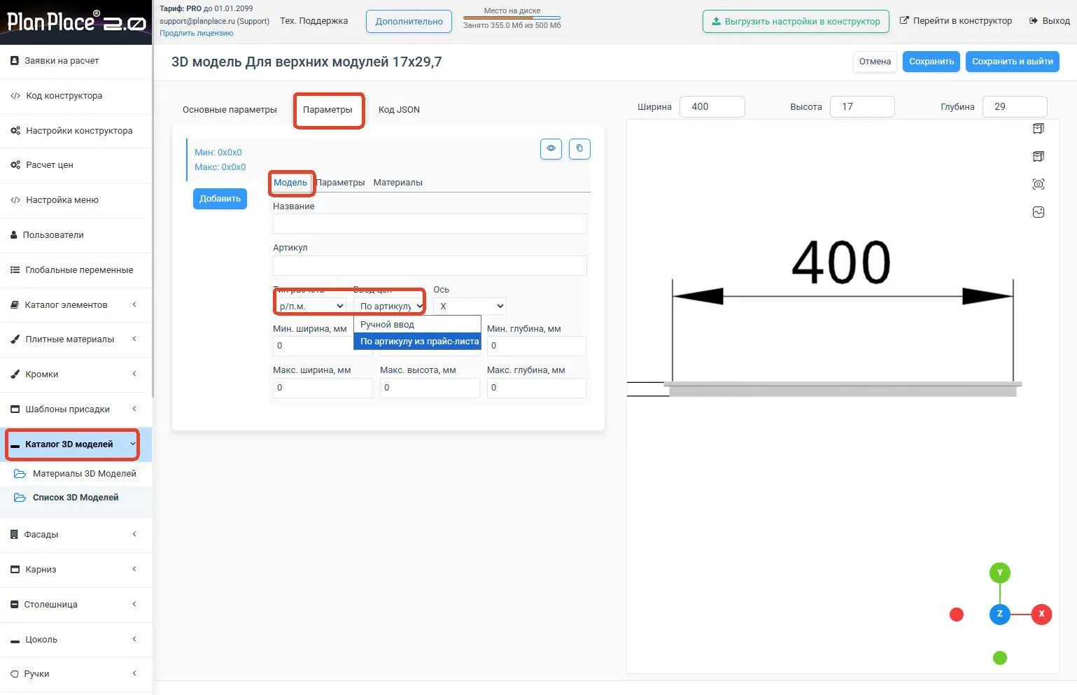The width and height of the screenshot is (1077, 695).
Task: Click the Артикул input field
Action: pos(430,265)
